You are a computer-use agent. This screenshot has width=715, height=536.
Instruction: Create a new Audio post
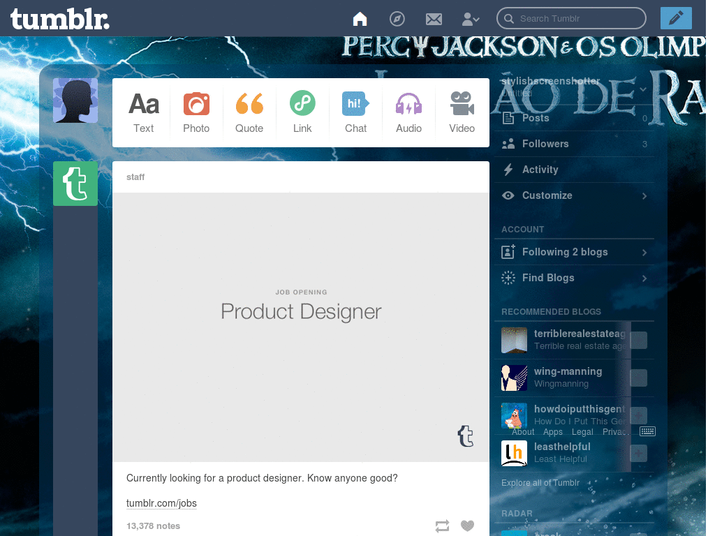408,112
